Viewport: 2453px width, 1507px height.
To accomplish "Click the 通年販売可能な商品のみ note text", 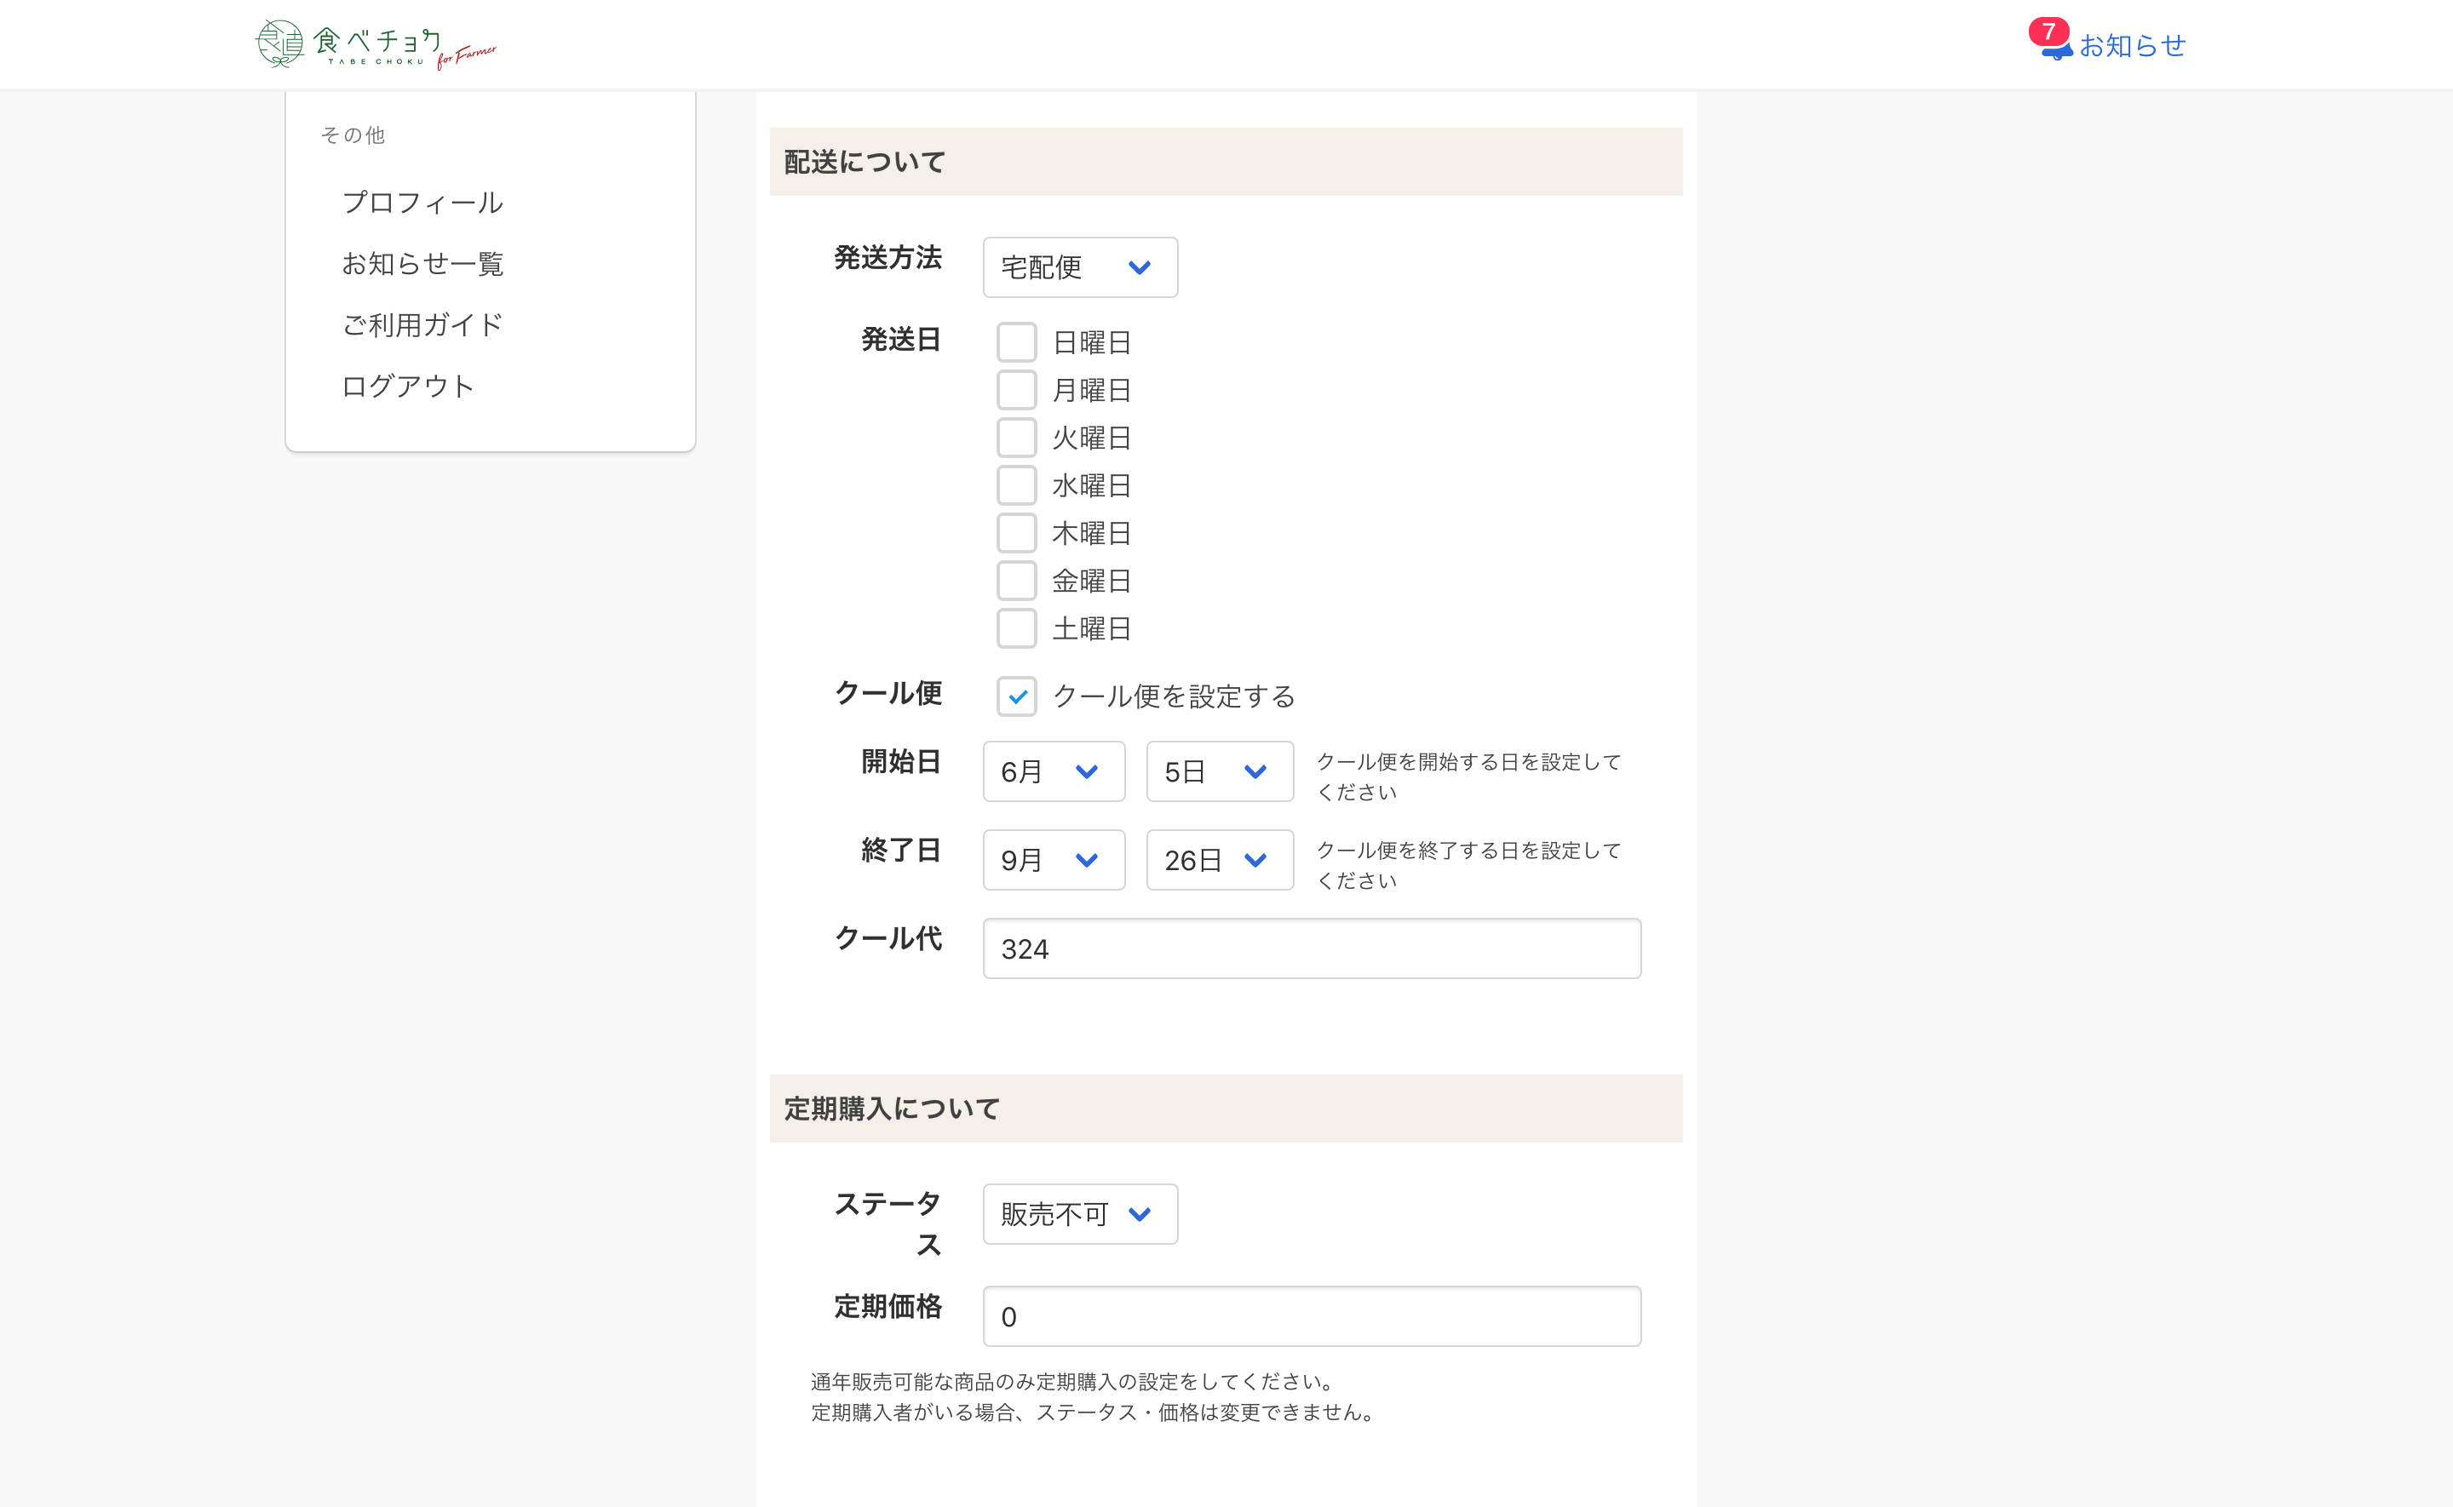I will click(1073, 1381).
